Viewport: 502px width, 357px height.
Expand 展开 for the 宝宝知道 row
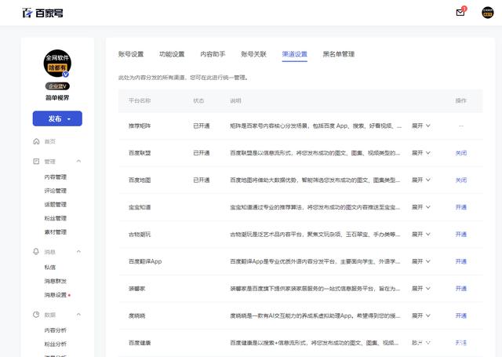pos(420,207)
